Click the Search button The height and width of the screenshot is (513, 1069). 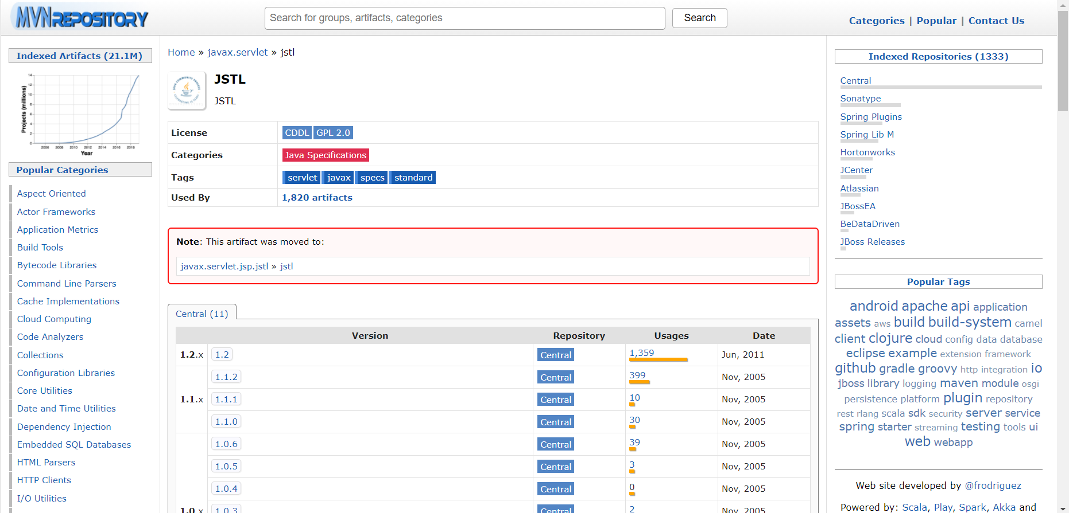[699, 18]
